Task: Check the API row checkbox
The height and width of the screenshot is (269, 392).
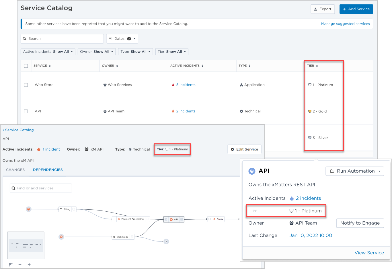Action: [x=26, y=111]
